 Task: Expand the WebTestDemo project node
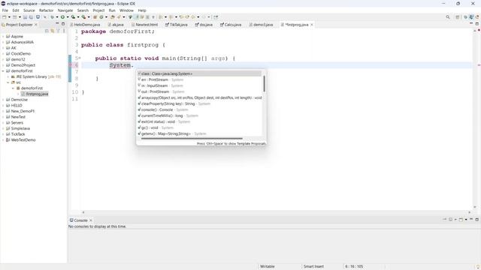tap(3, 140)
